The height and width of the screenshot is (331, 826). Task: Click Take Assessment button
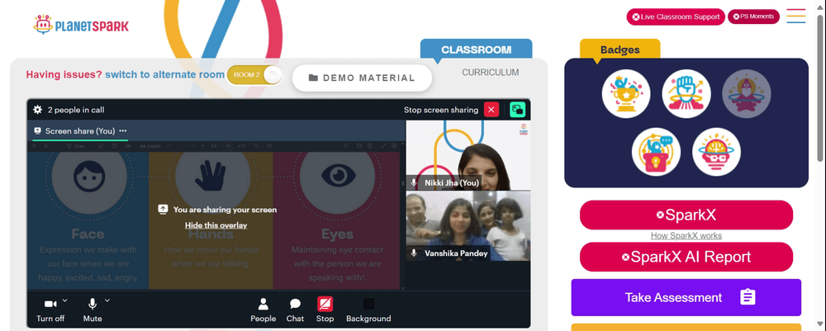[686, 297]
